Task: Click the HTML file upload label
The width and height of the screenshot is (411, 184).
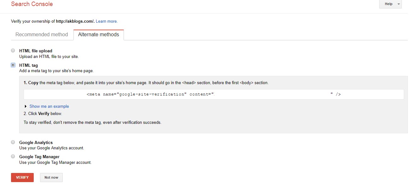Action: 36,51
